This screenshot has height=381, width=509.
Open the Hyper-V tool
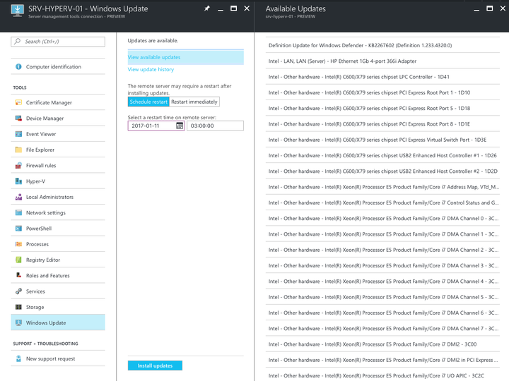coord(58,181)
